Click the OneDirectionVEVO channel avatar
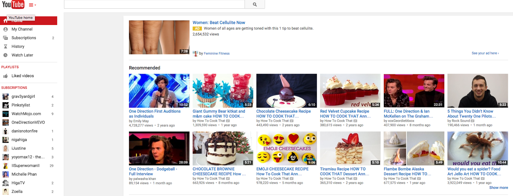This screenshot has width=513, height=196. point(5,122)
